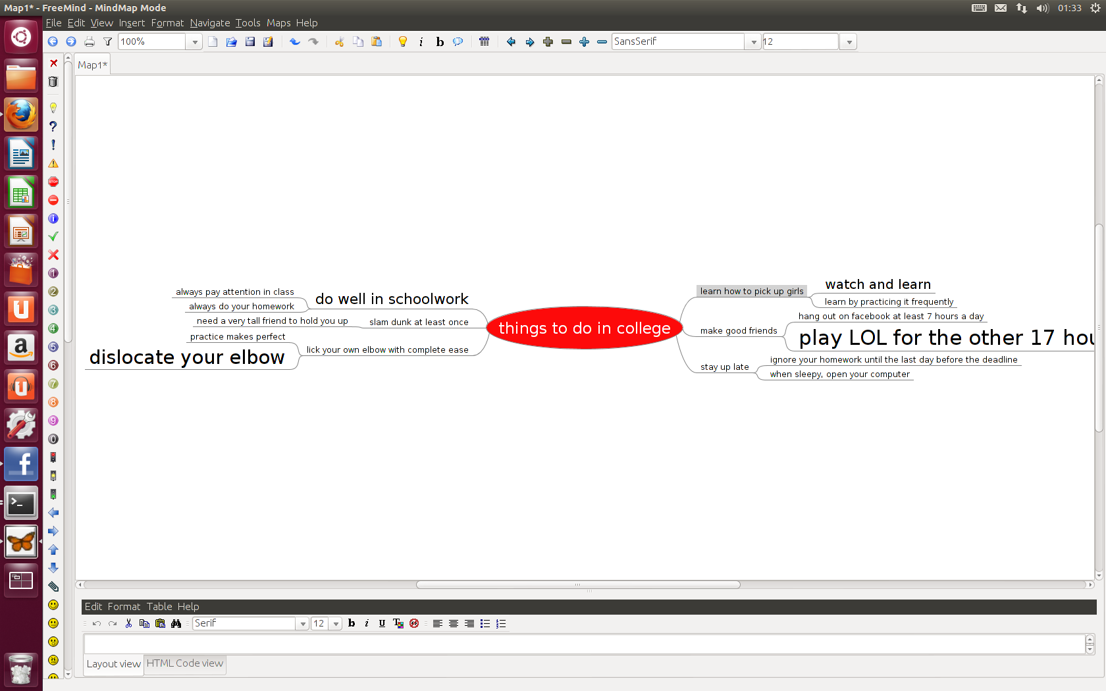Toggle underline in the note editor toolbar
The height and width of the screenshot is (691, 1106).
click(382, 623)
